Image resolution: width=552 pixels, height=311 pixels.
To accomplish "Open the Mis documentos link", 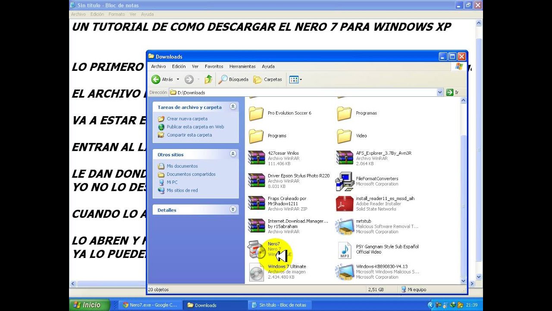I will click(x=182, y=166).
